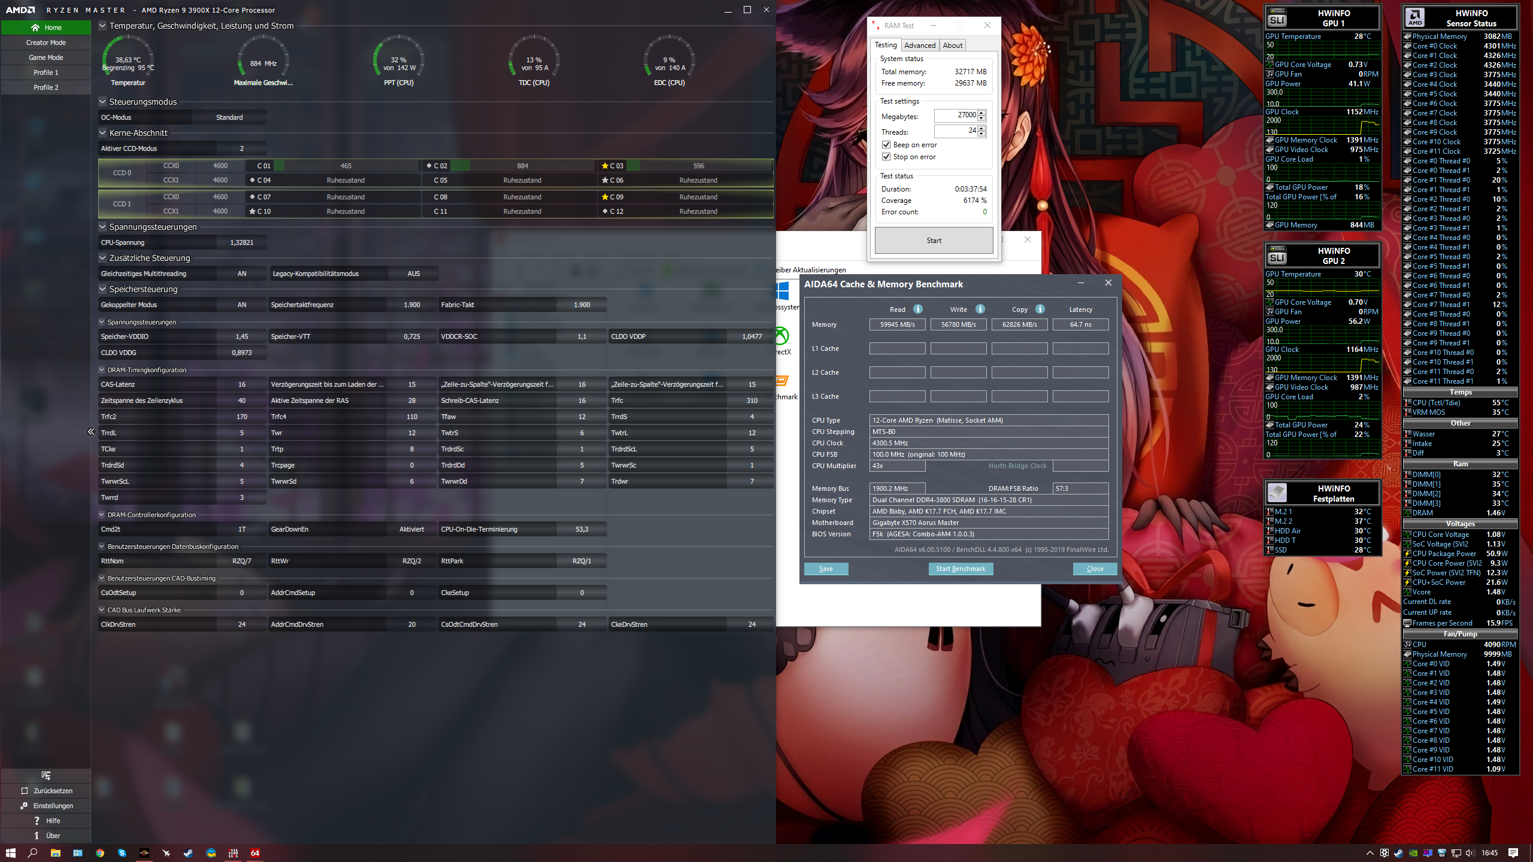The image size is (1533, 862).
Task: Open Steam from the taskbar
Action: tap(188, 853)
